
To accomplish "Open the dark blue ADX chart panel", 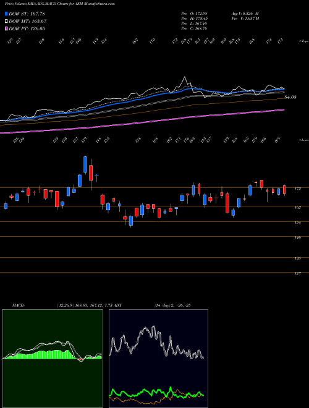I will [158, 359].
